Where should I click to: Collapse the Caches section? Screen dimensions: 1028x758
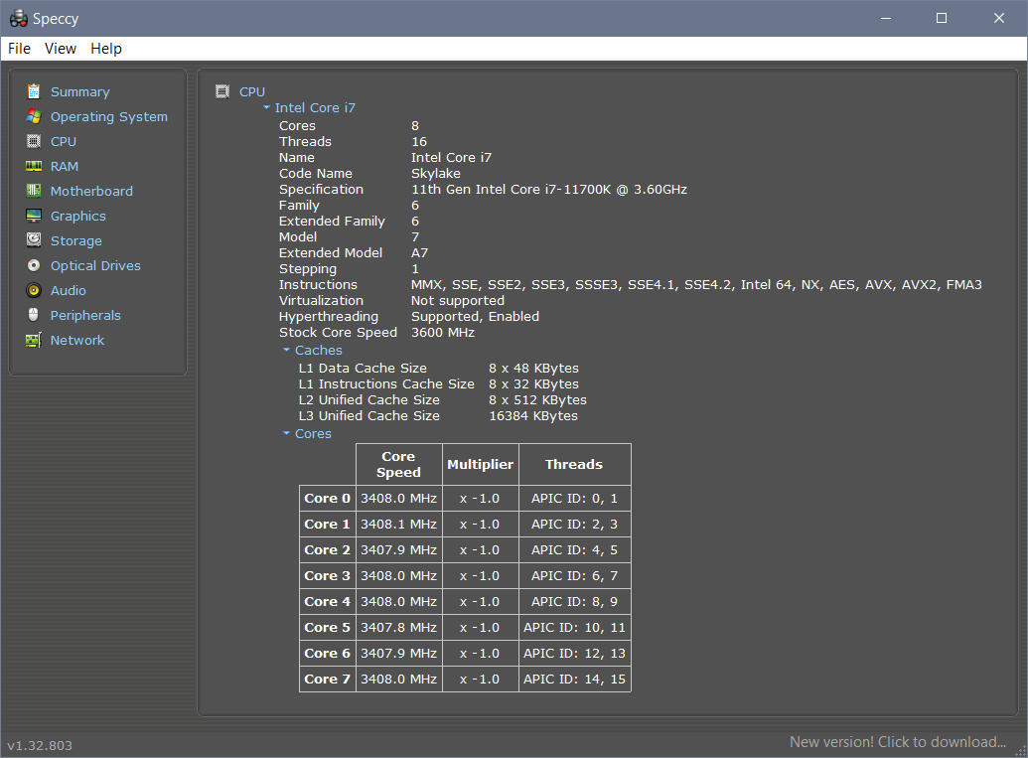pyautogui.click(x=286, y=350)
